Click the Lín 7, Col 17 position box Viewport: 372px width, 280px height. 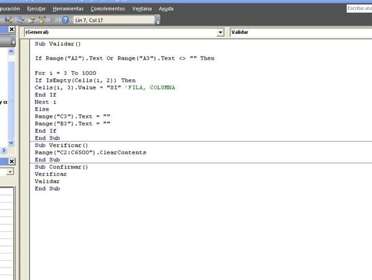[114, 20]
